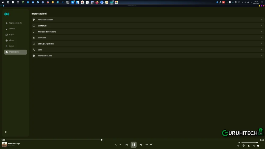Toggle shuffle mode
This screenshot has width=265, height=149.
pos(121,145)
